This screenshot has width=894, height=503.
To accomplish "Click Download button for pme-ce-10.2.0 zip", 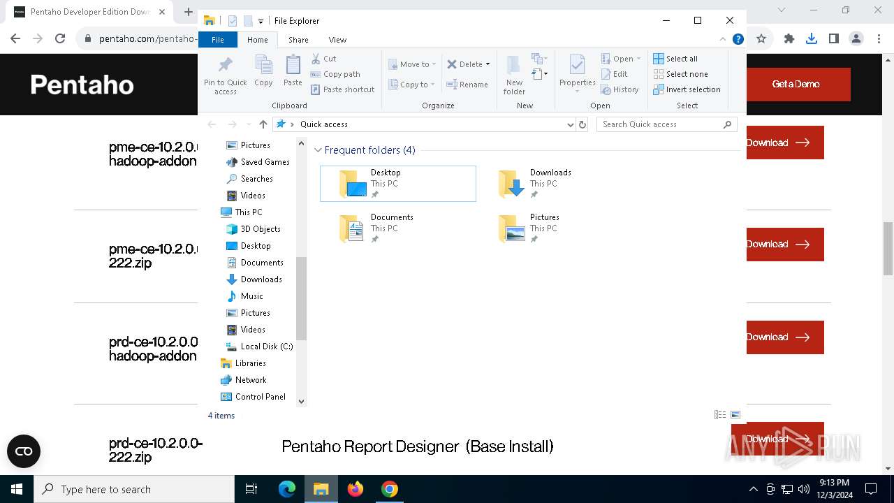I will pyautogui.click(x=785, y=245).
